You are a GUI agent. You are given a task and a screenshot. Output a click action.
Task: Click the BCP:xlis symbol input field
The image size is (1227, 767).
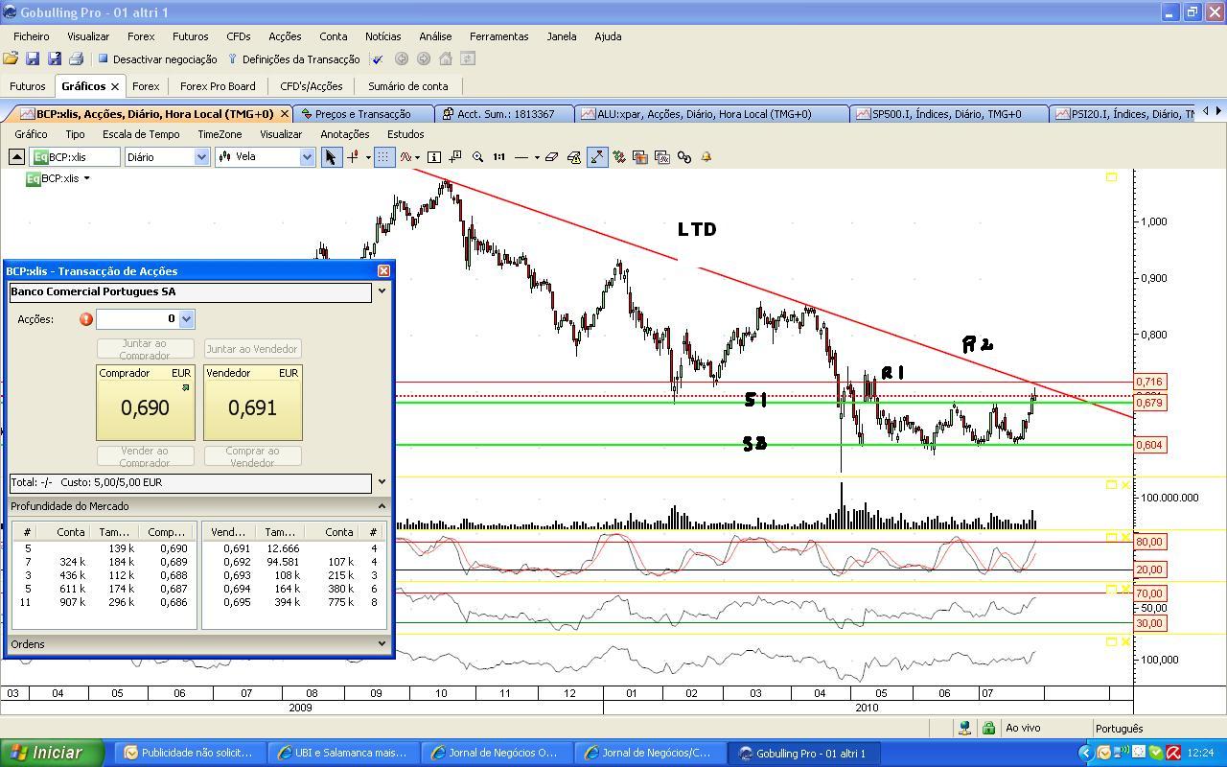tap(82, 157)
